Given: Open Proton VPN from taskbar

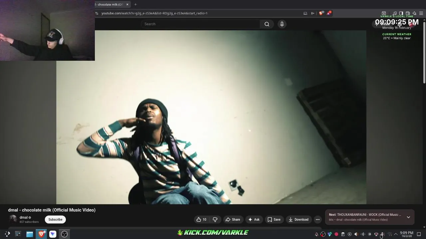Looking at the screenshot, I should (53, 234).
